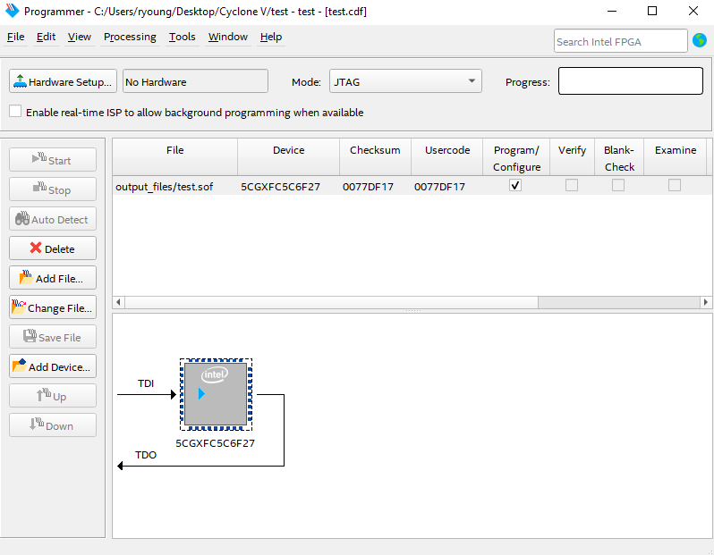
Task: Click the File column header
Action: pos(174,157)
